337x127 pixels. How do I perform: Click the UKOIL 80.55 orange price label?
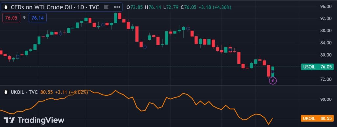317,118
